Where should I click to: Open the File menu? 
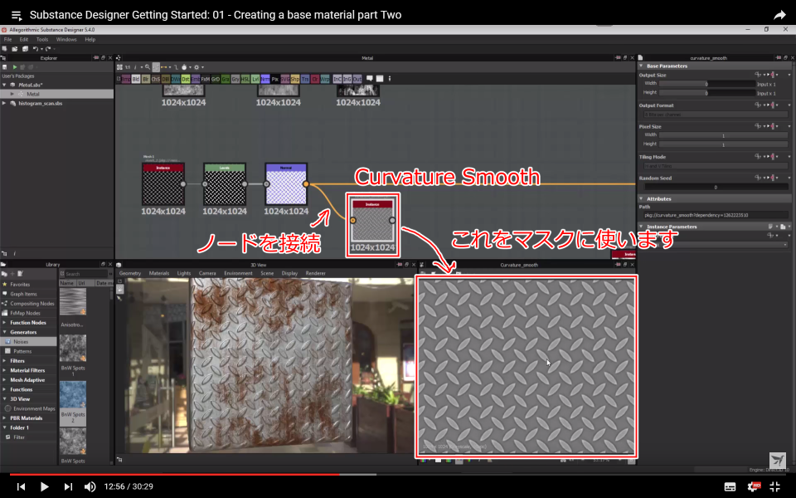pyautogui.click(x=7, y=39)
